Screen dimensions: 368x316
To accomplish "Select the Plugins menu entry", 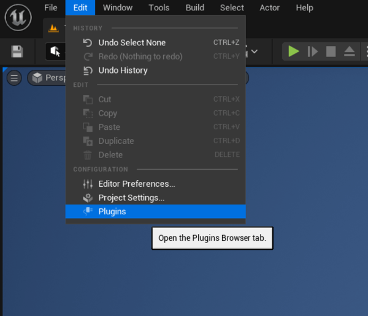I will pos(156,211).
